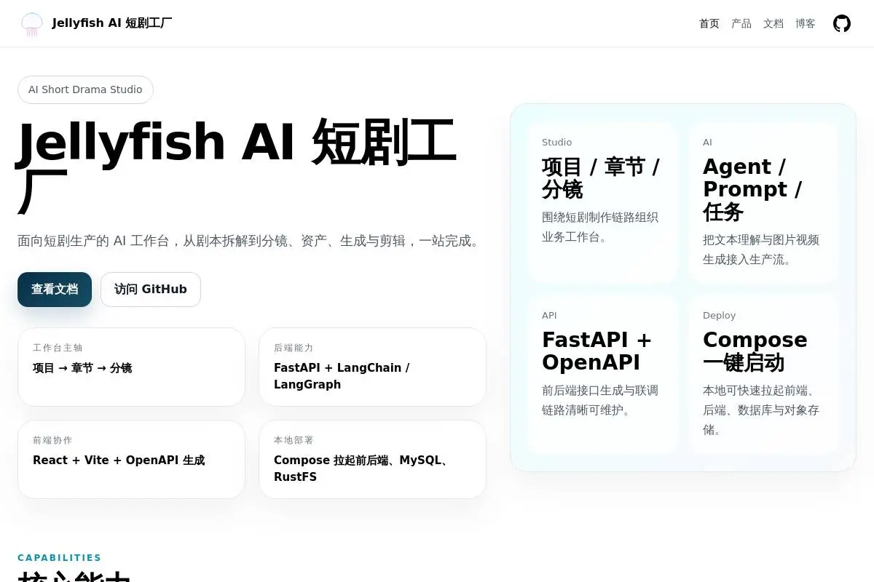Open the 产品 nav item
Screen dimensions: 874x582
(741, 23)
